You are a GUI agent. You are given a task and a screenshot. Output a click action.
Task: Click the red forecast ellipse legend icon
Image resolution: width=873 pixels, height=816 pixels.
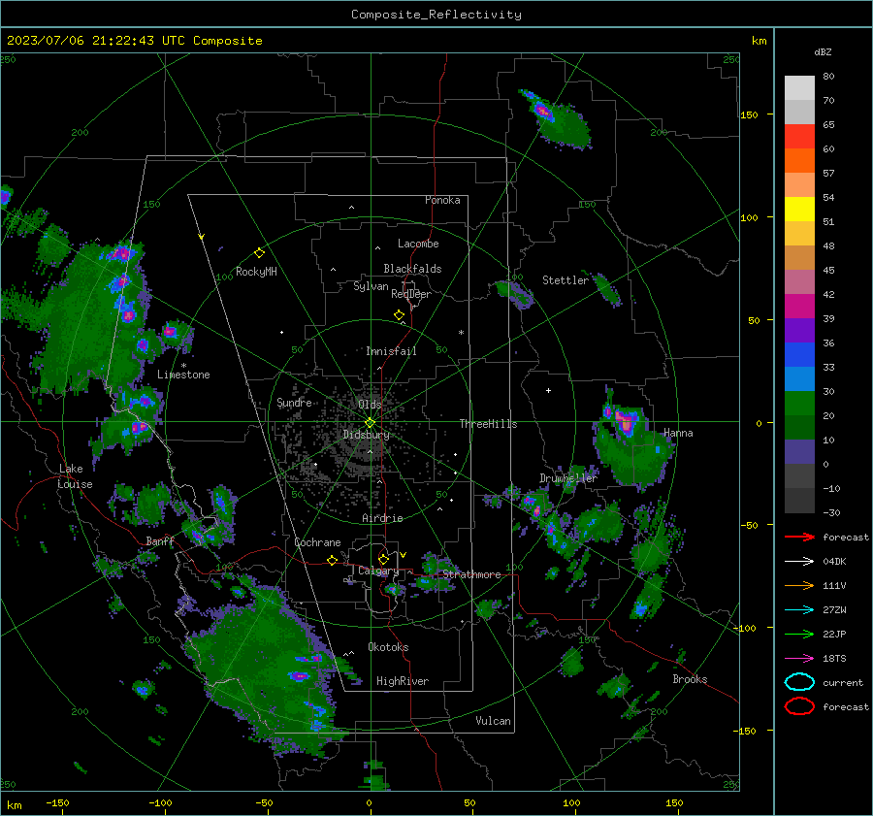click(x=799, y=706)
